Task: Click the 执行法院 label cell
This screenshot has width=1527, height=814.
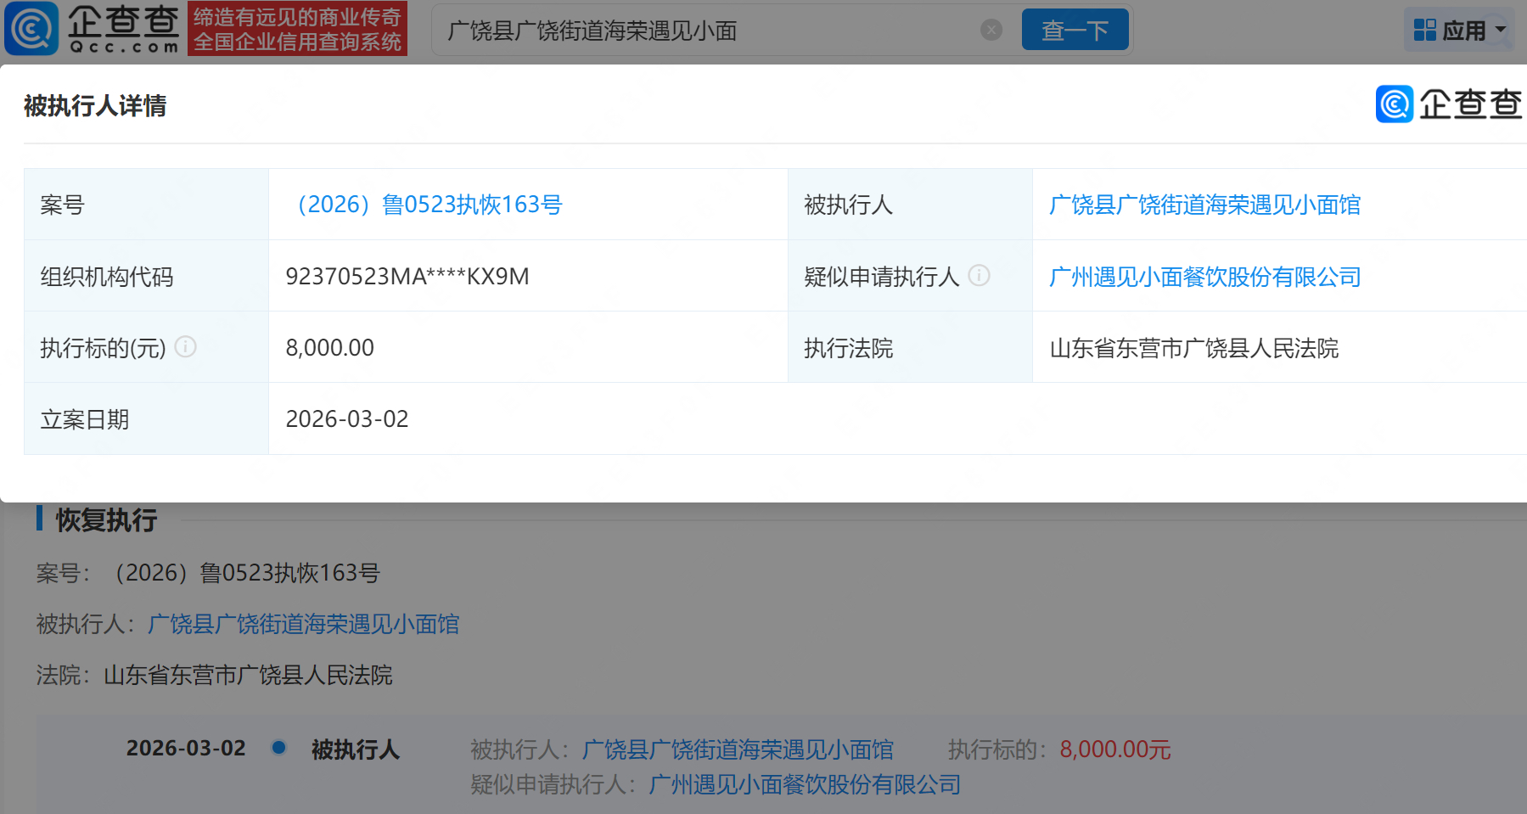Action: [910, 347]
